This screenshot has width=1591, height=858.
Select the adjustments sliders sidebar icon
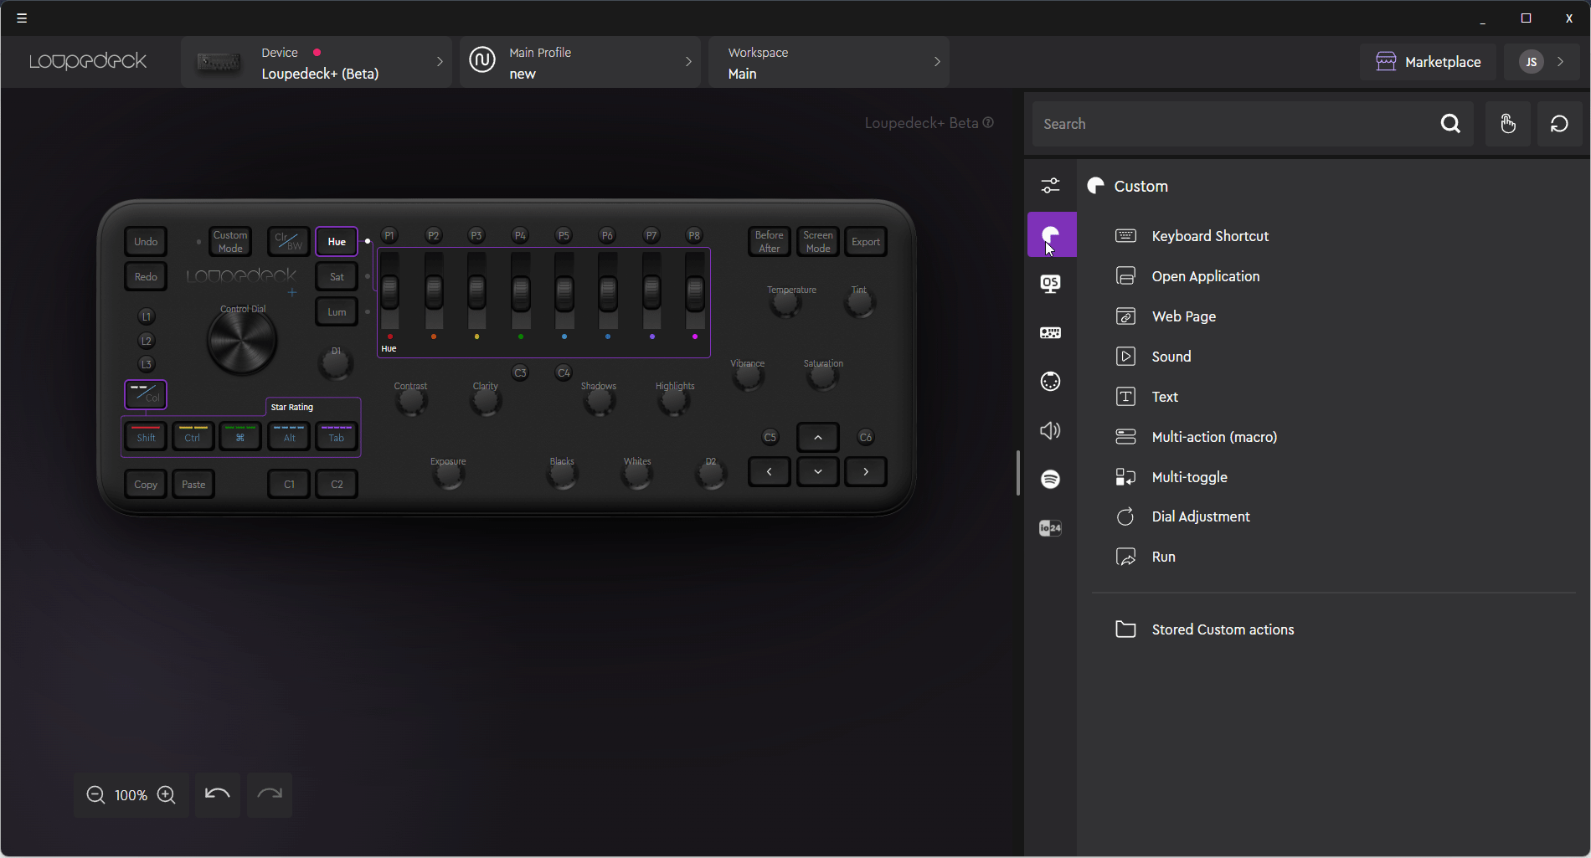coord(1050,185)
